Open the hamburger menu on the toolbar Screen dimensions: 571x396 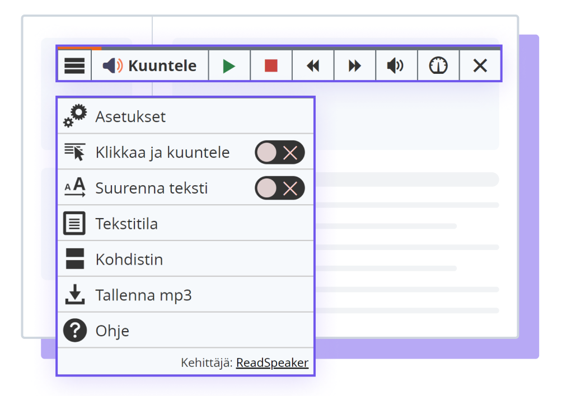pyautogui.click(x=75, y=65)
